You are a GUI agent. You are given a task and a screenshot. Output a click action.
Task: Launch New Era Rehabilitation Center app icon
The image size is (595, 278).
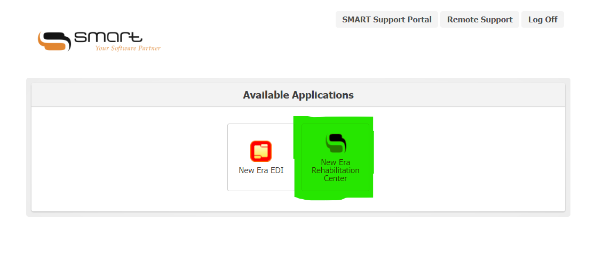336,143
